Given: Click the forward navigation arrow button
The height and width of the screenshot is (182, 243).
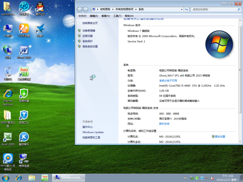Looking at the screenshot, I should click(x=85, y=9).
